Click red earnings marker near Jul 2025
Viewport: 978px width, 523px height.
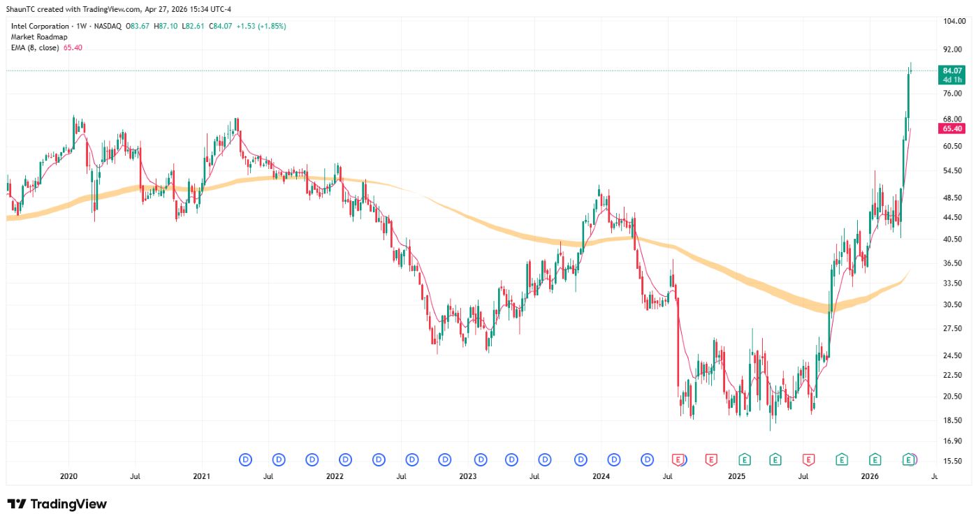click(x=809, y=459)
